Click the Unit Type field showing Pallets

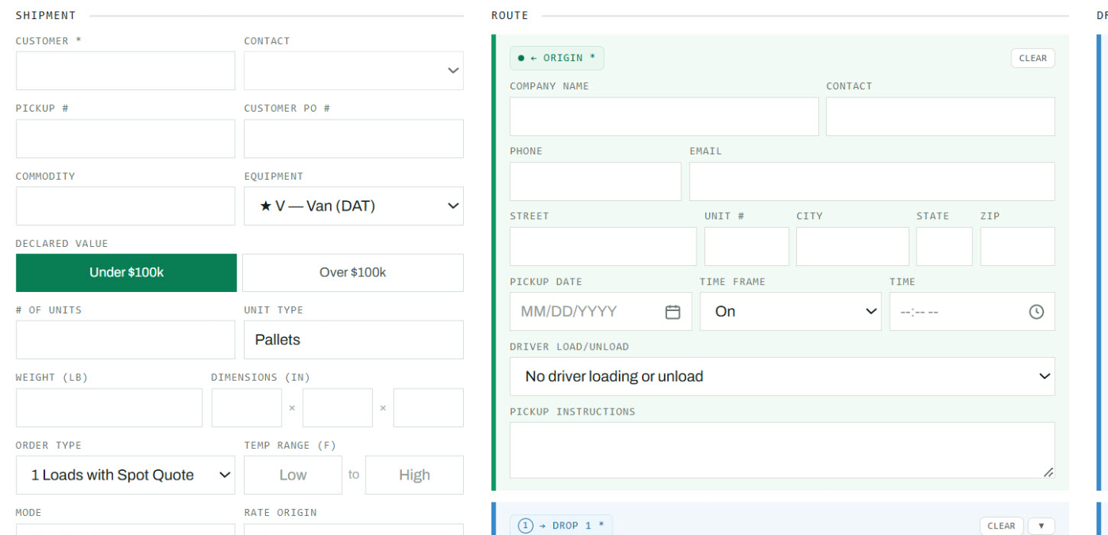click(x=354, y=340)
